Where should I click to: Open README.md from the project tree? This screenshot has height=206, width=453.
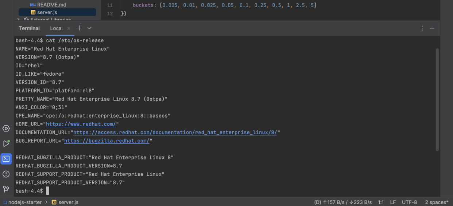pos(51,5)
